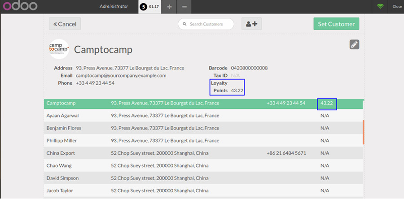Select the Camptocamp row in customer list

203,103
